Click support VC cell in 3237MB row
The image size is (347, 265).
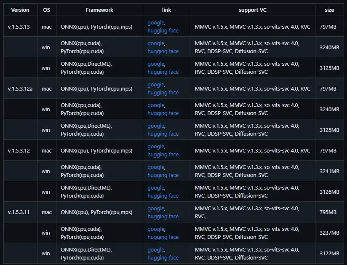(253, 233)
